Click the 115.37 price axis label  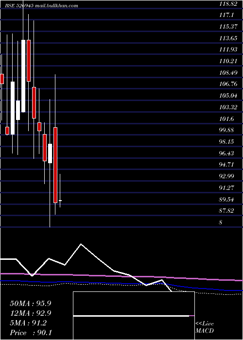coord(228,27)
